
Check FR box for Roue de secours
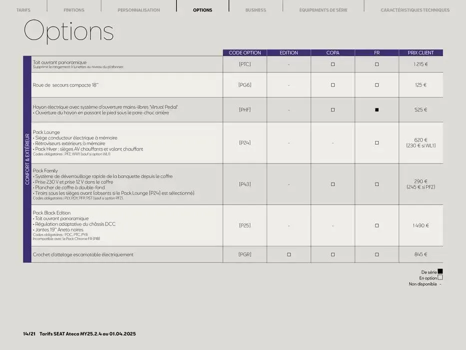377,85
